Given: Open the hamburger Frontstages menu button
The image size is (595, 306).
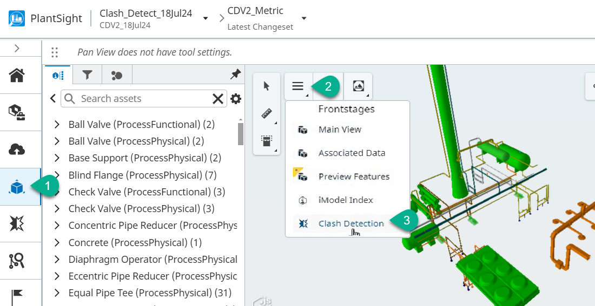Looking at the screenshot, I should click(298, 86).
